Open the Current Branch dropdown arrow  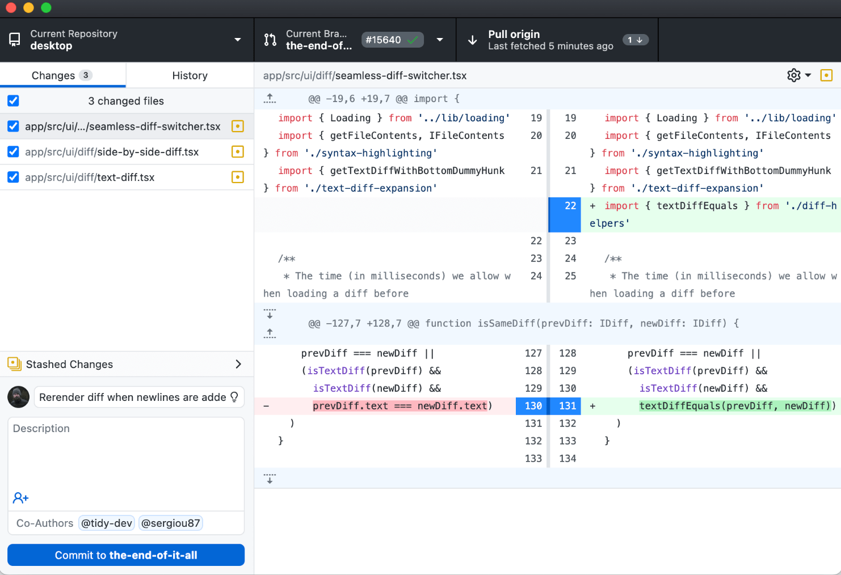[440, 40]
